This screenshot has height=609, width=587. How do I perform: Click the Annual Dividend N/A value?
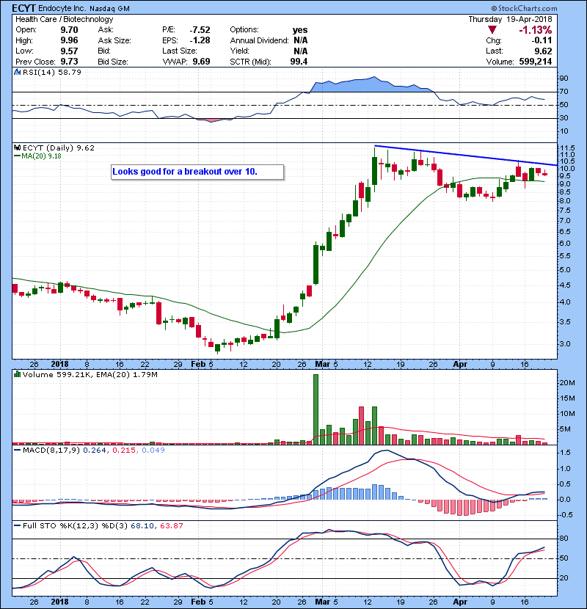[x=301, y=40]
